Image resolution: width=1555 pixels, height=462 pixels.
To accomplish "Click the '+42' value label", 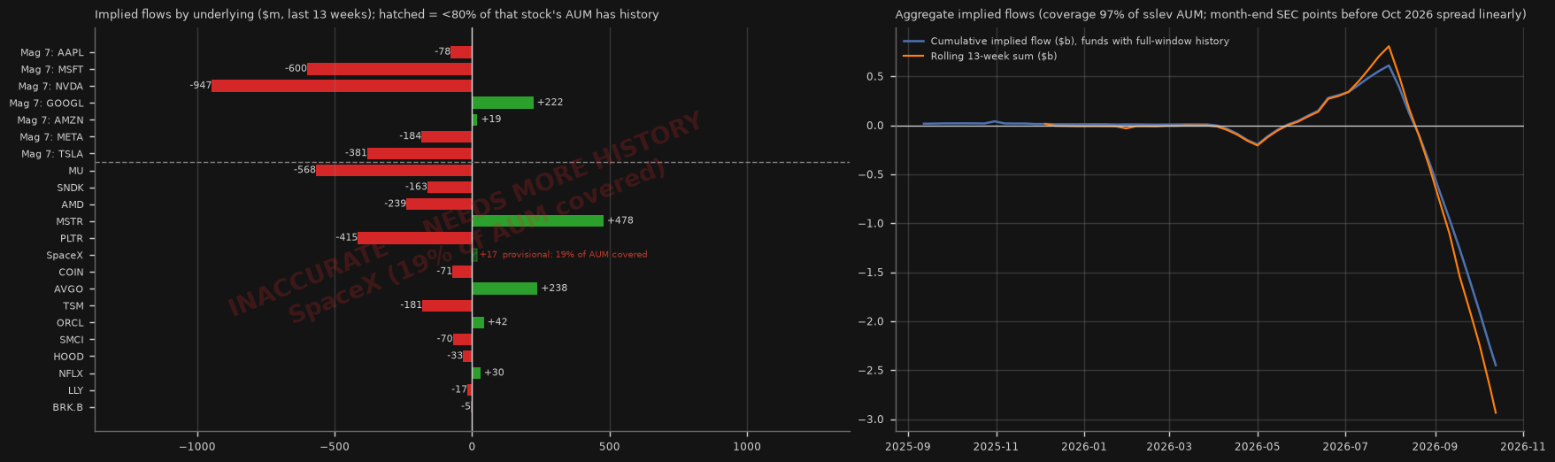I will [x=497, y=322].
